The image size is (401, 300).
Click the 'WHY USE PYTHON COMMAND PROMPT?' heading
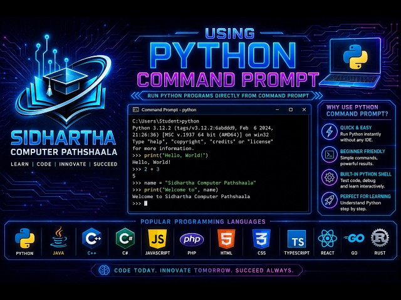point(357,111)
